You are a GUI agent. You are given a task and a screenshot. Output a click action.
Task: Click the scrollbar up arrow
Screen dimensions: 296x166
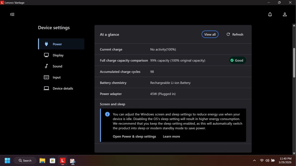point(294,25)
